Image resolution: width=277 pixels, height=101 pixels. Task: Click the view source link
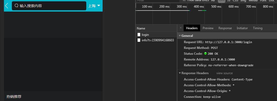pyautogui.click(x=225, y=73)
